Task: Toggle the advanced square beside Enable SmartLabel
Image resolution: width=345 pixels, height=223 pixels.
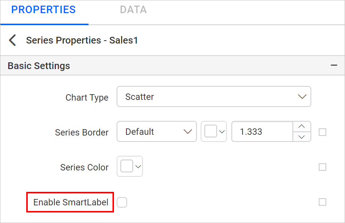Action: [322, 202]
